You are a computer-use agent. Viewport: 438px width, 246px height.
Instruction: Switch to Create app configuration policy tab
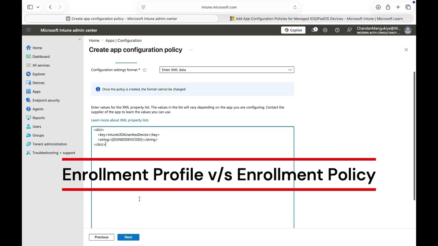(121, 19)
